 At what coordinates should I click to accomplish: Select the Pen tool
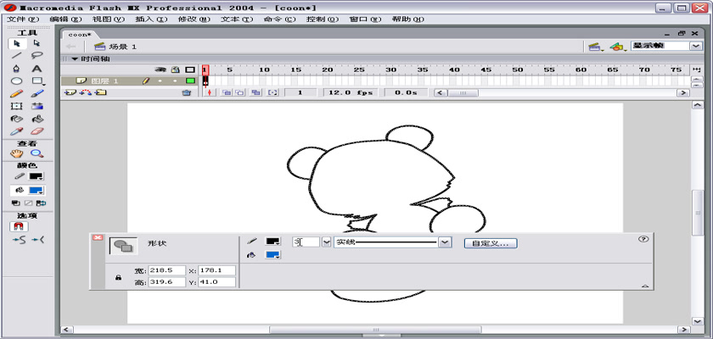click(x=17, y=69)
